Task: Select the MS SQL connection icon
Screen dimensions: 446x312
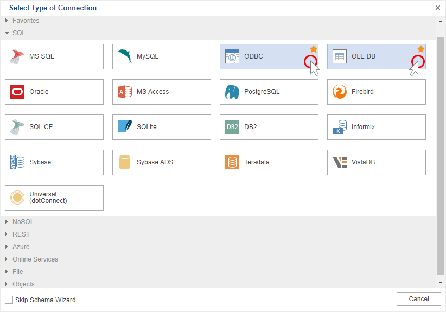Action: point(17,56)
